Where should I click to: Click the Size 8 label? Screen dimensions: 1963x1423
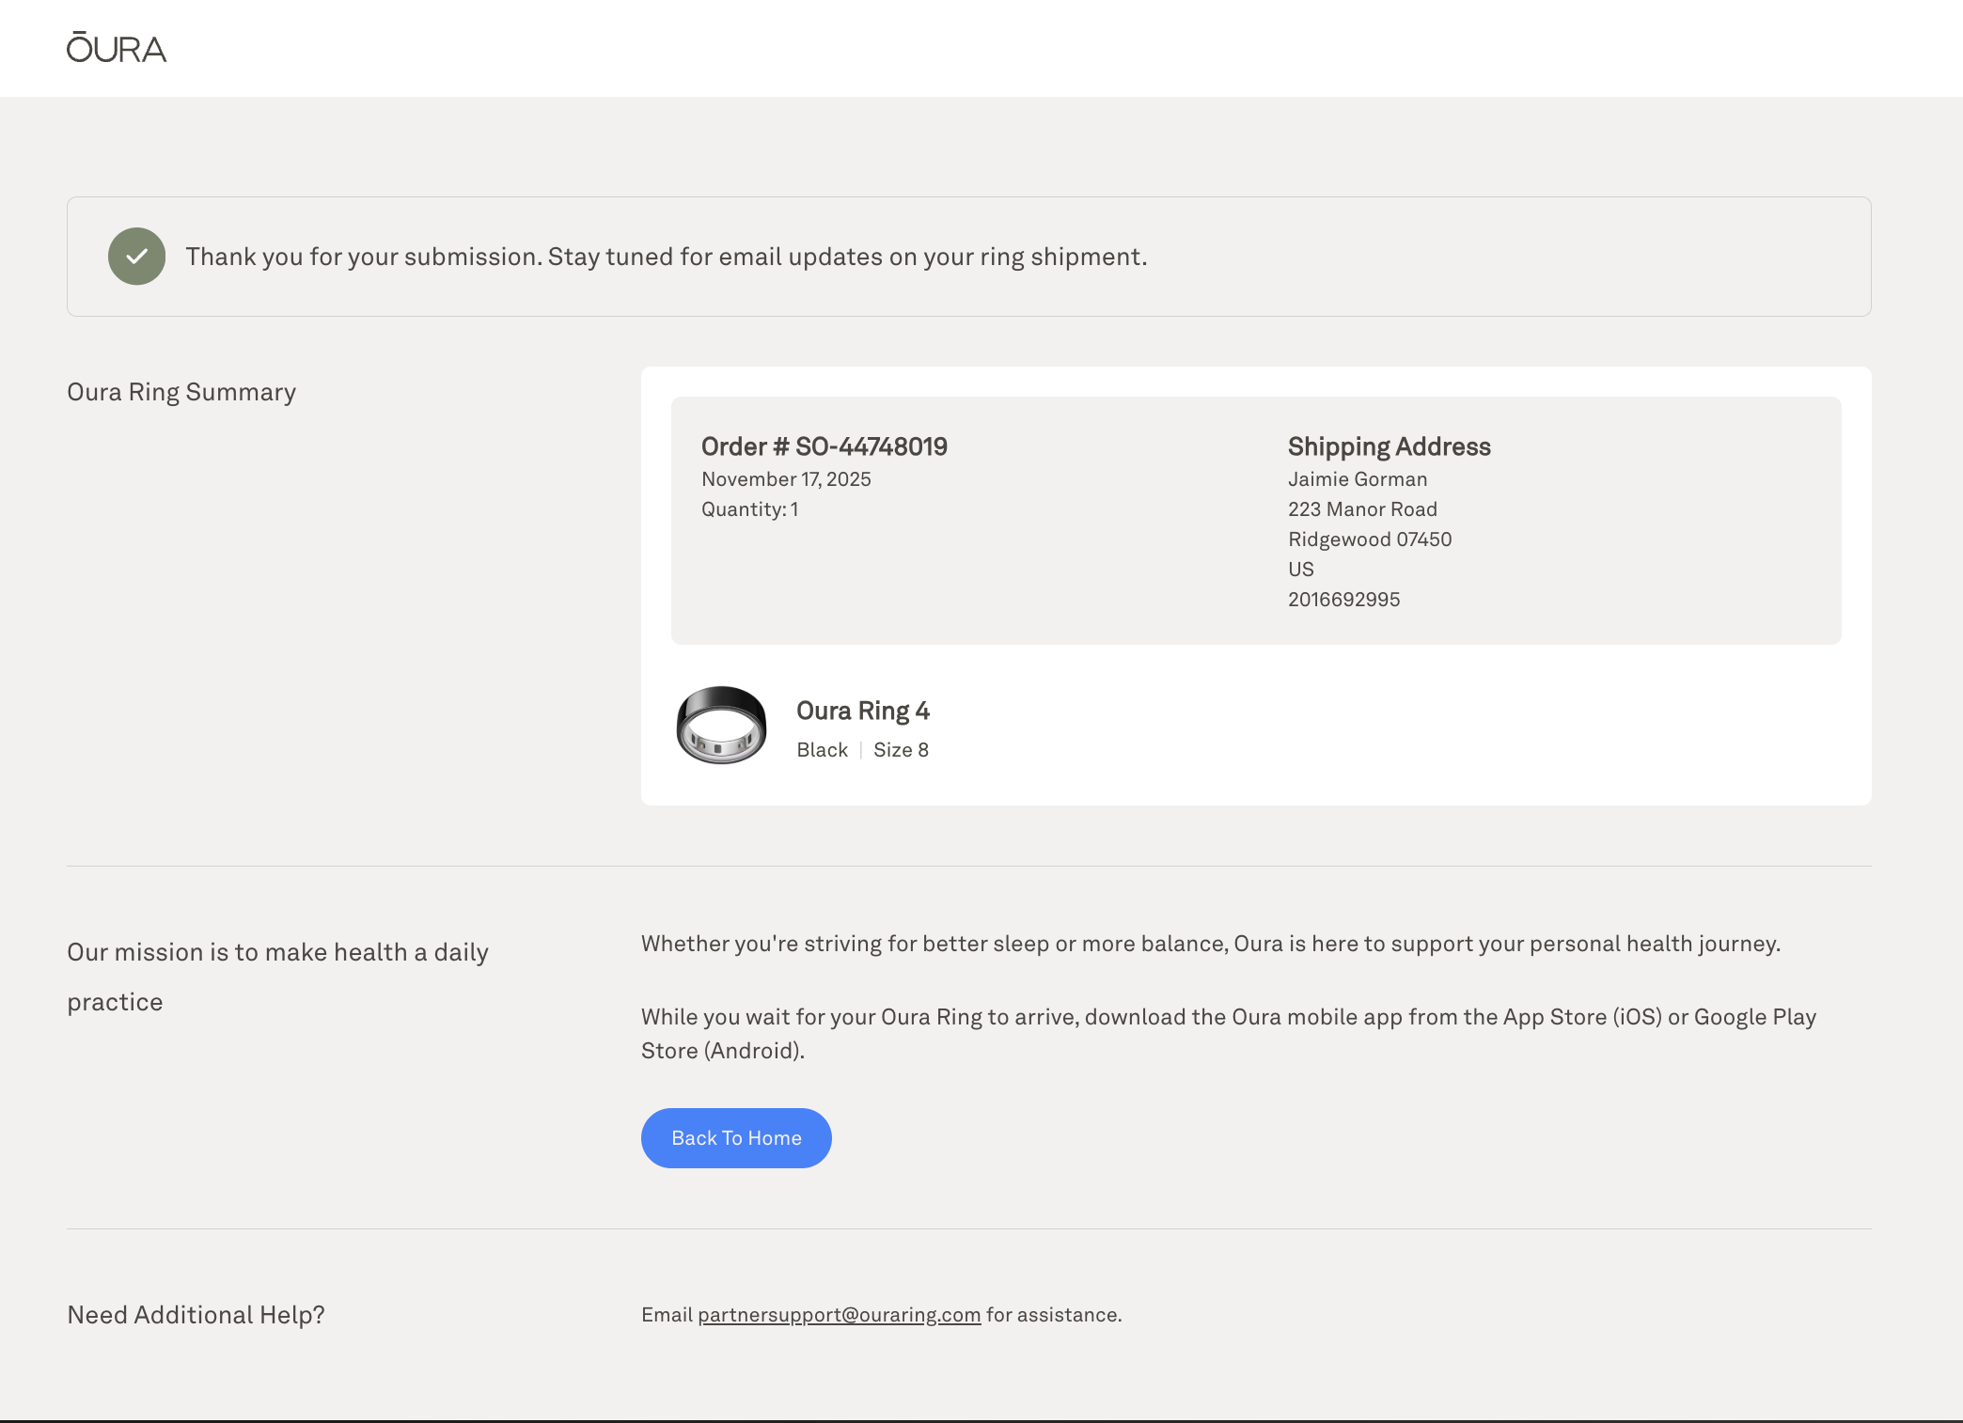901,750
